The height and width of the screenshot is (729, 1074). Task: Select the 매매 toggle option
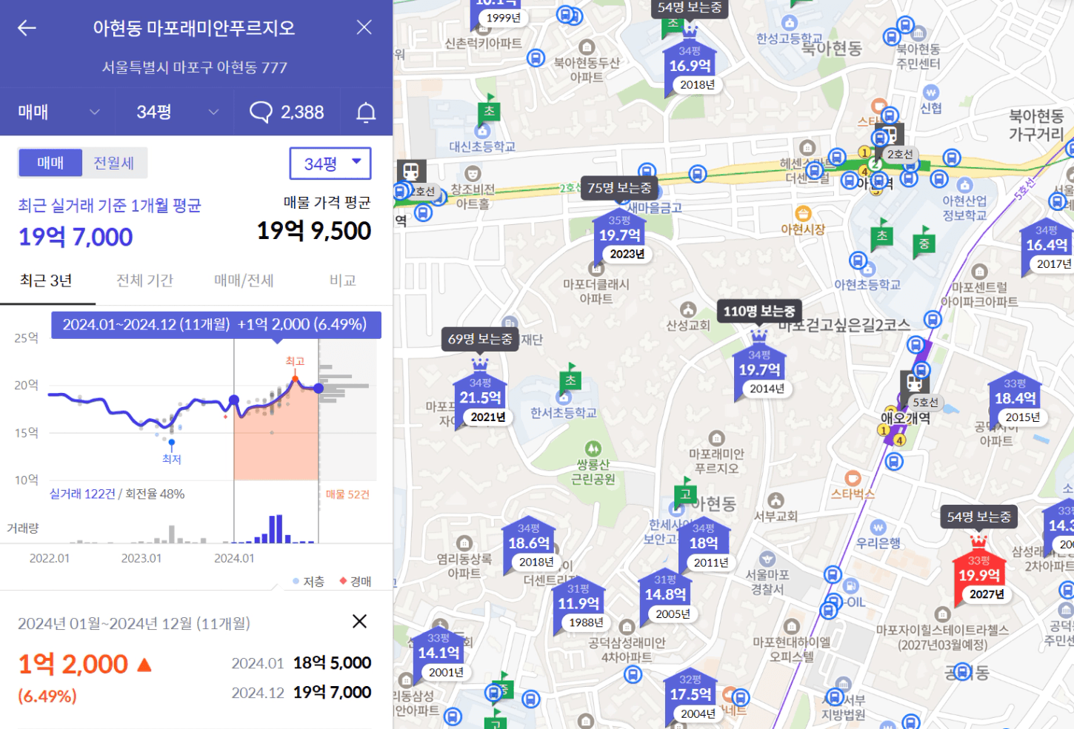click(50, 163)
